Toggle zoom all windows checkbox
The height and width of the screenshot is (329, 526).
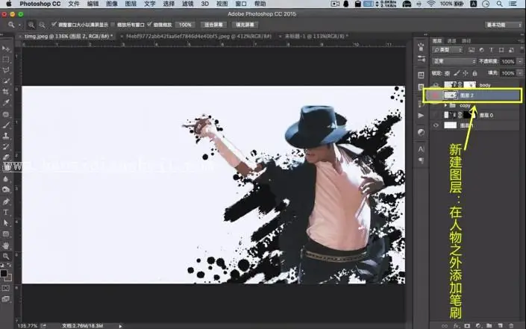pyautogui.click(x=113, y=25)
